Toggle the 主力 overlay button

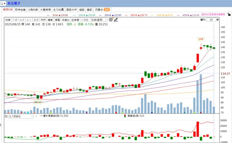coord(29,20)
